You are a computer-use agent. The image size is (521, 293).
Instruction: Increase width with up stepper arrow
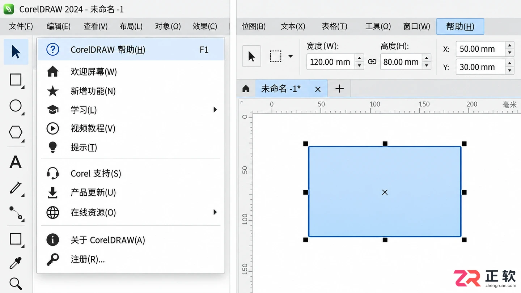[359, 58]
